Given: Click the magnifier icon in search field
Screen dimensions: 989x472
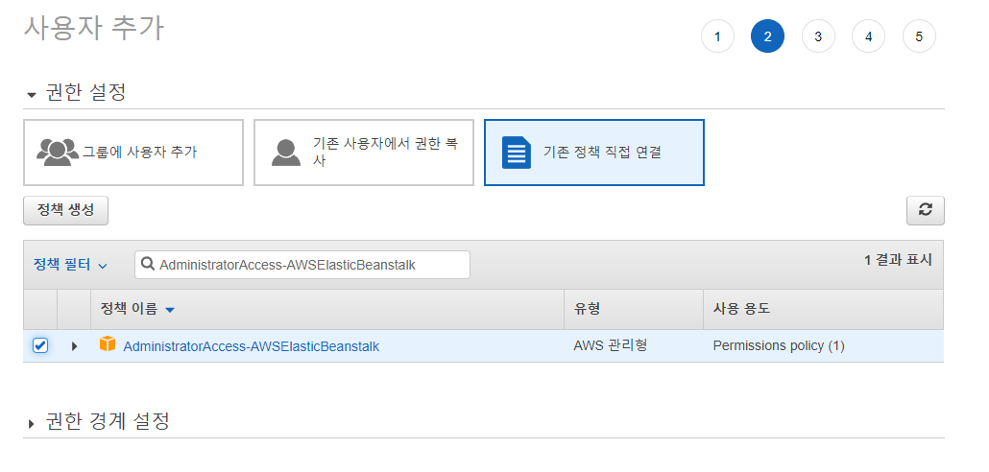Looking at the screenshot, I should (x=148, y=265).
